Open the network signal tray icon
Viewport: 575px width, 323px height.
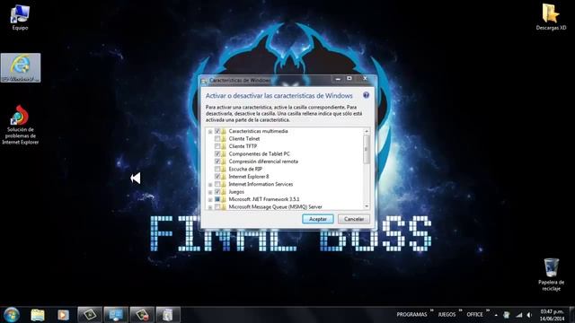[x=519, y=315]
